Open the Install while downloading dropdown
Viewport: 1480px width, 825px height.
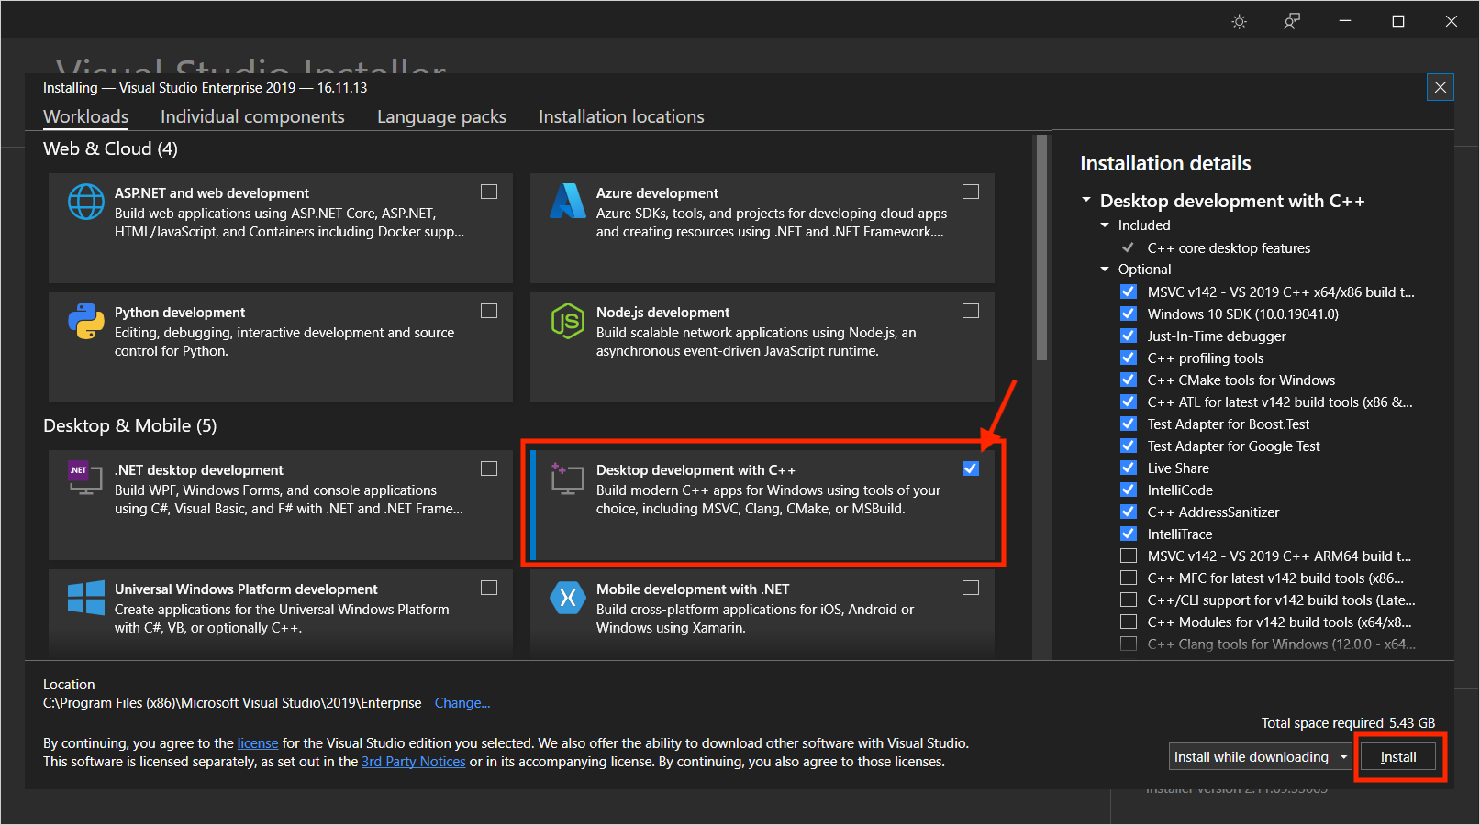tap(1261, 757)
